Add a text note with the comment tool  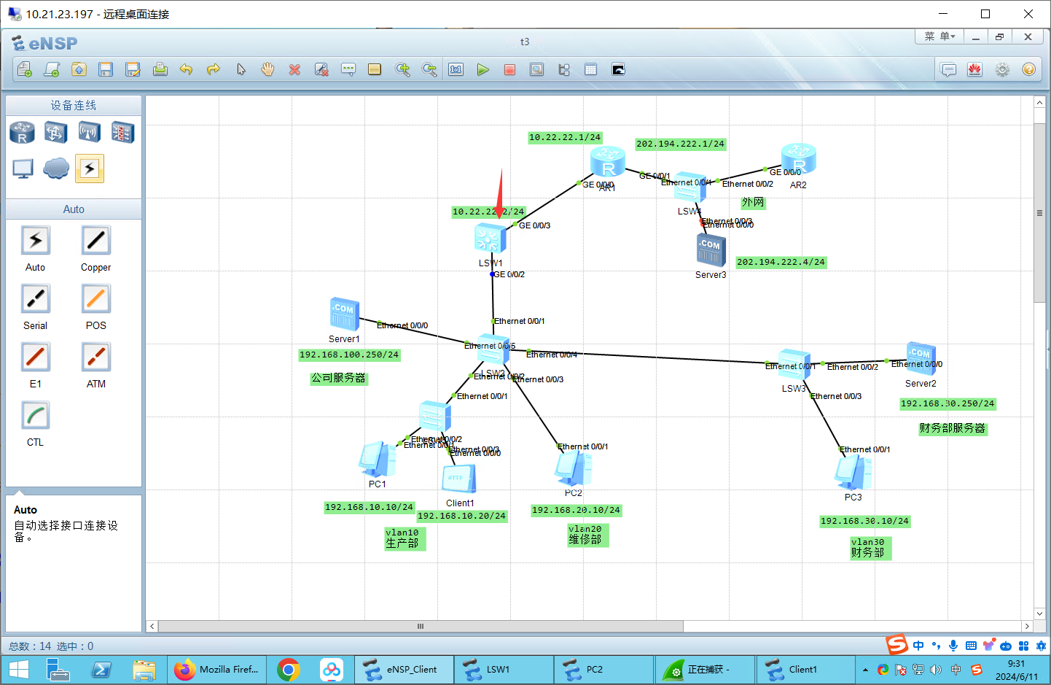[x=348, y=69]
